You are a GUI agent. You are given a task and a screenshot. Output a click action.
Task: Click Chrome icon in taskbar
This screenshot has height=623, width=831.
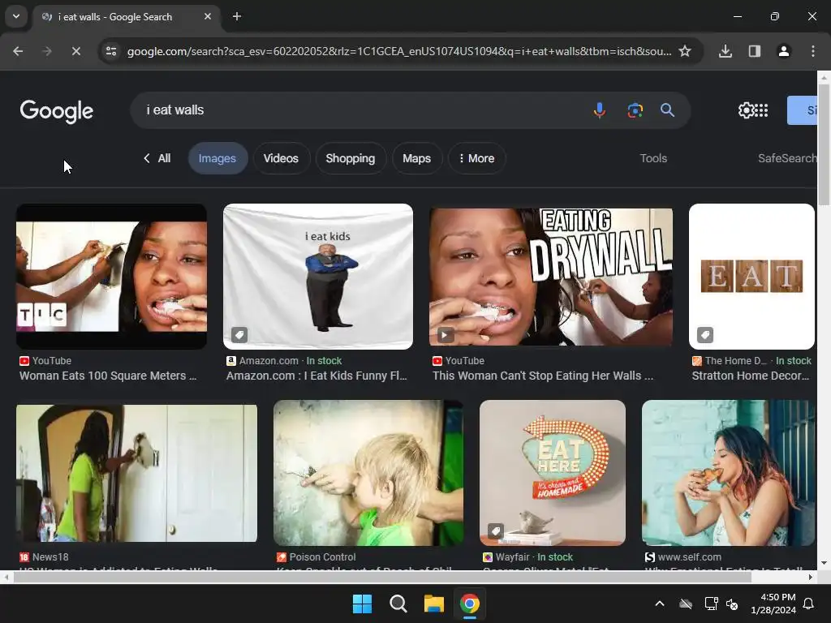pyautogui.click(x=470, y=604)
